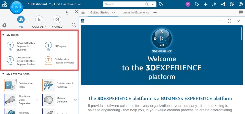This screenshot has width=245, height=114.
Task: Select Collaborative Industry Innovator ENOVIA icon
Action: (x=48, y=61)
